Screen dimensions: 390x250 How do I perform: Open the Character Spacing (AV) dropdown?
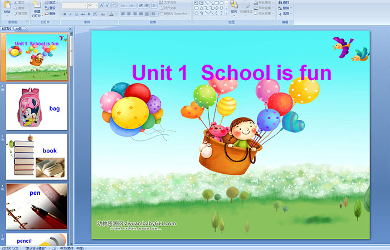click(x=95, y=14)
